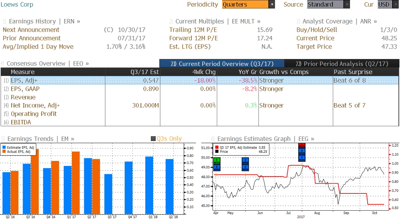Switch to Prior Period Analysis (Q2/17) tab
400x220 pixels.
342,64
